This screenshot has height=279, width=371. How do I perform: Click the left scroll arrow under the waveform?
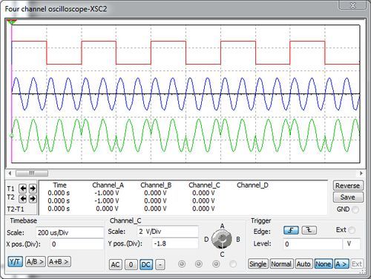[10, 173]
